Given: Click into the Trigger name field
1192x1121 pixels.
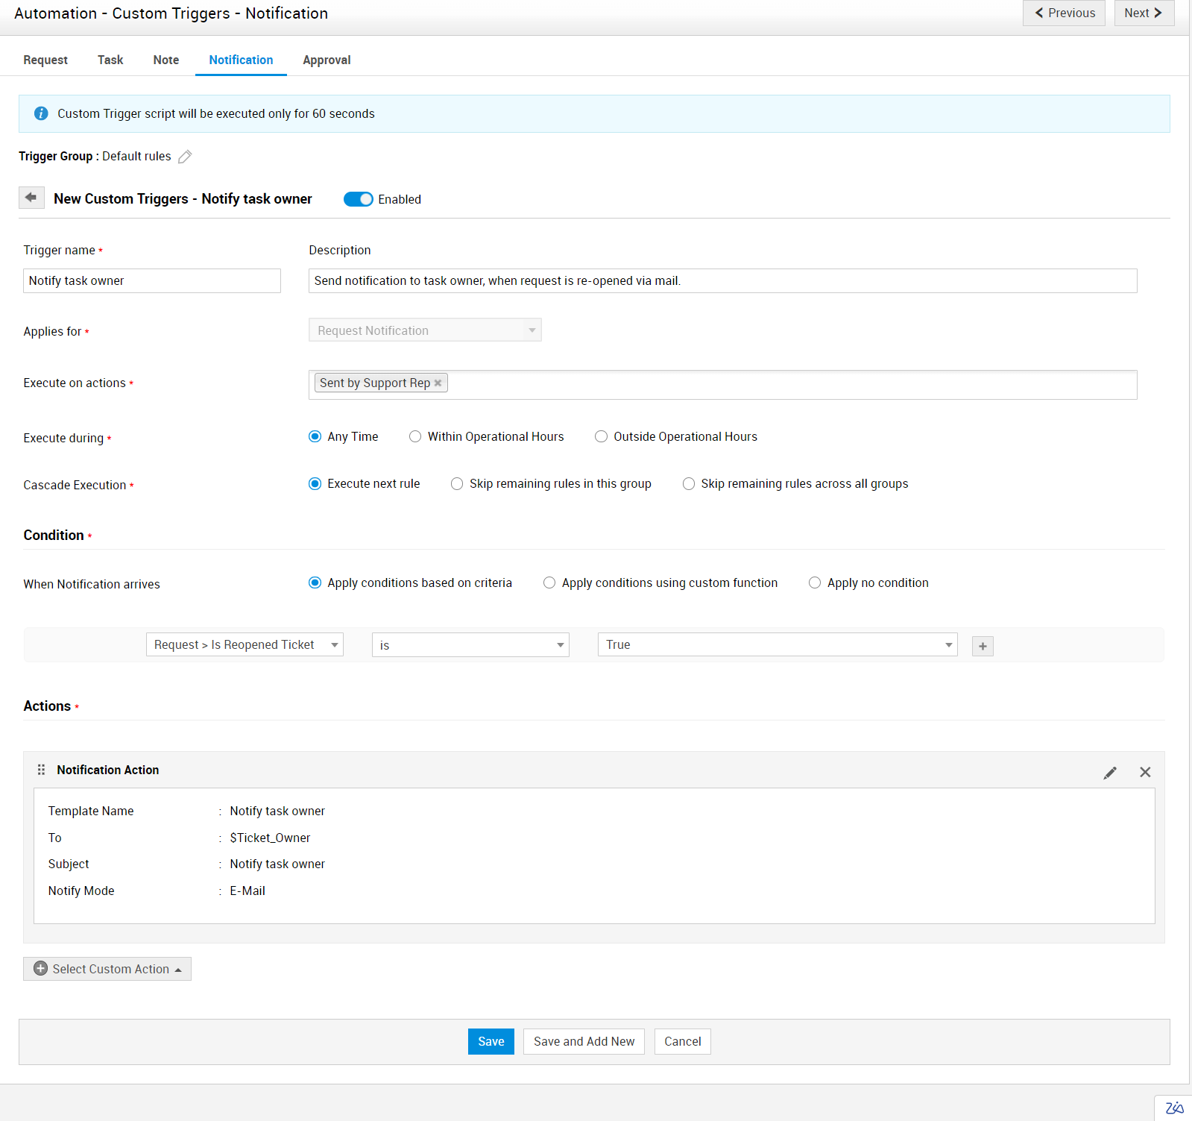Looking at the screenshot, I should pos(152,281).
